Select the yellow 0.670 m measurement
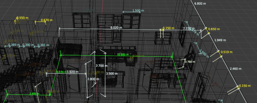 (47, 20)
